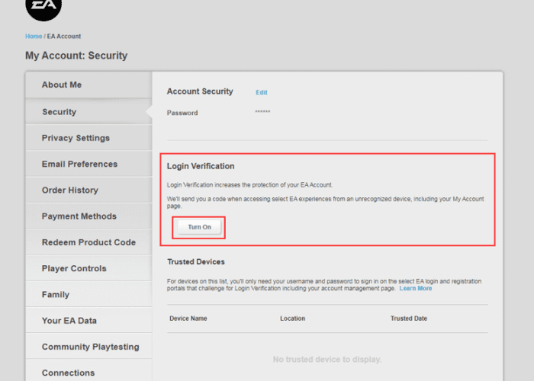The width and height of the screenshot is (534, 381).
Task: Go to the Home breadcrumb link
Action: 34,37
